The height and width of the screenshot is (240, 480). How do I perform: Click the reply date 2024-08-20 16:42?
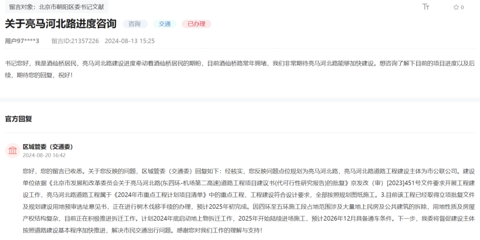(44, 155)
